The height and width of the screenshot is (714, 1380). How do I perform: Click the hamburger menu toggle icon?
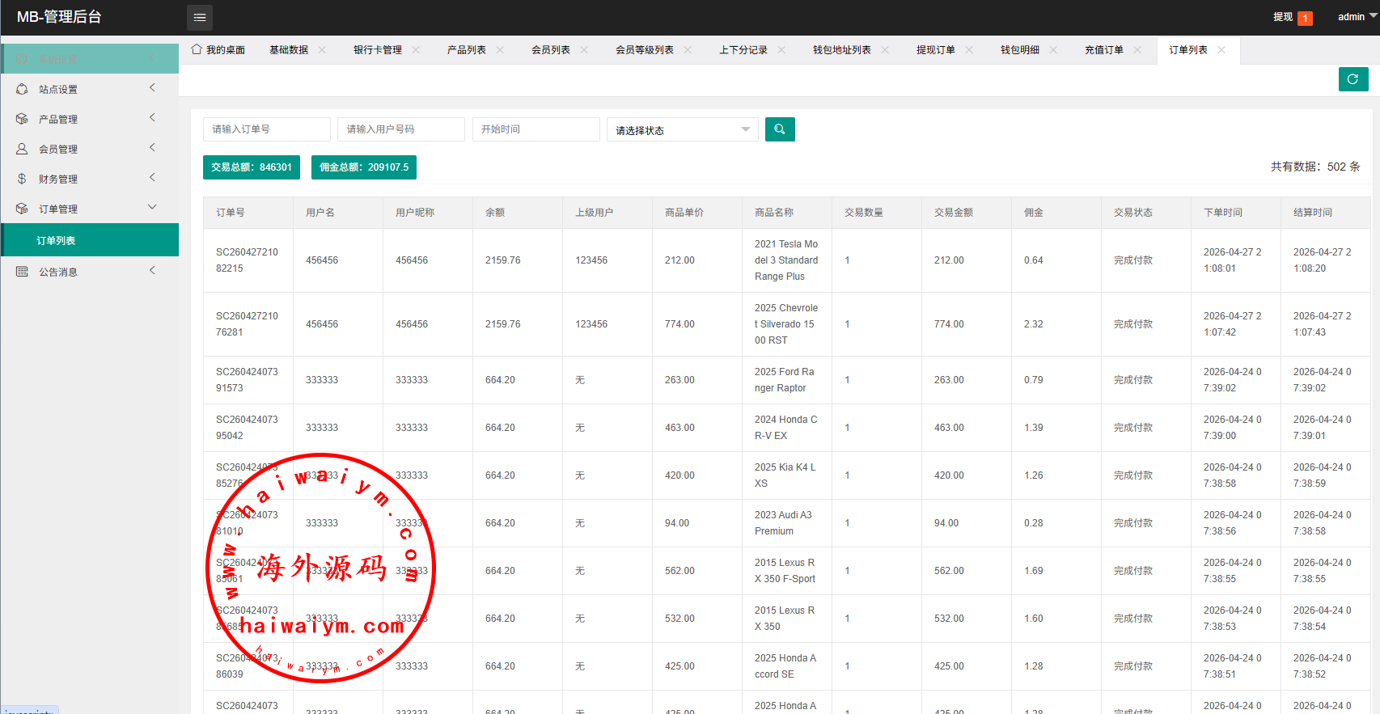(x=200, y=17)
